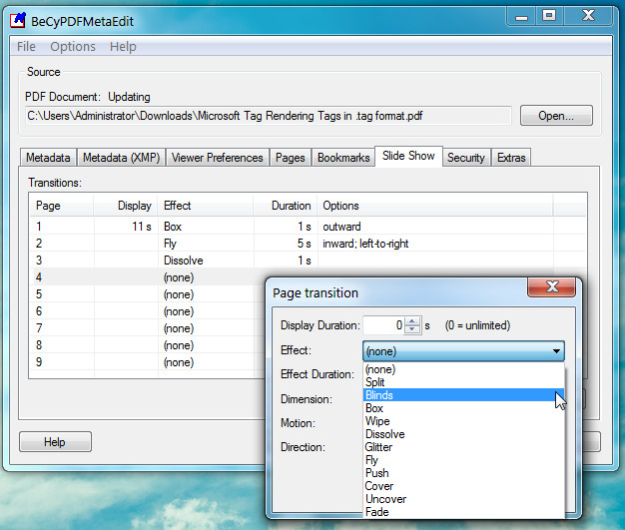Select page 4 transition row
Image resolution: width=625 pixels, height=530 pixels.
[x=148, y=277]
